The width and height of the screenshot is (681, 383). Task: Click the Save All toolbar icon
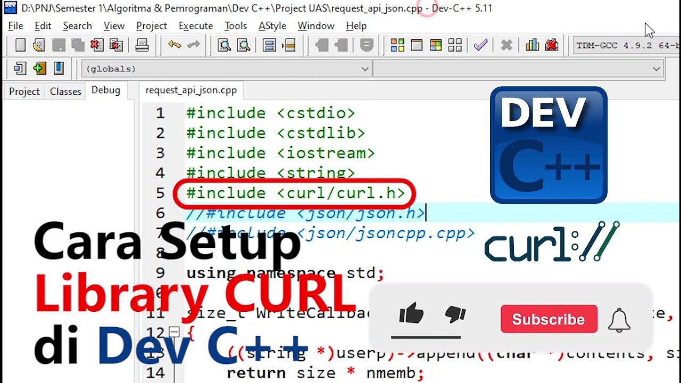tap(78, 45)
